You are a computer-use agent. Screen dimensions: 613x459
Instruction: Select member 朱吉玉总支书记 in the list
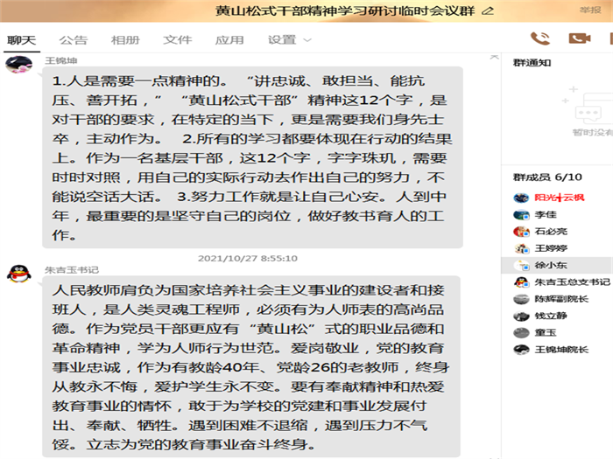coord(571,282)
